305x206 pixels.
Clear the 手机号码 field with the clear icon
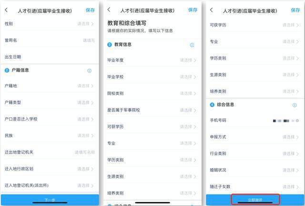297,121
